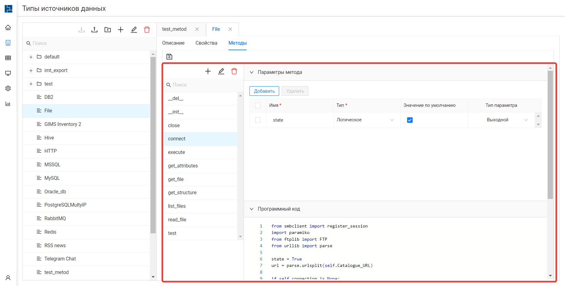Click the add folder icon in the left toolbar
This screenshot has width=565, height=286.
pyautogui.click(x=108, y=30)
